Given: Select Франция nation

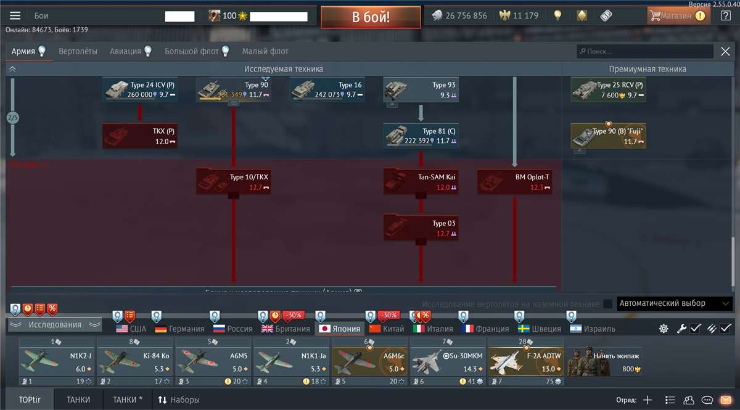Looking at the screenshot, I should click(485, 329).
